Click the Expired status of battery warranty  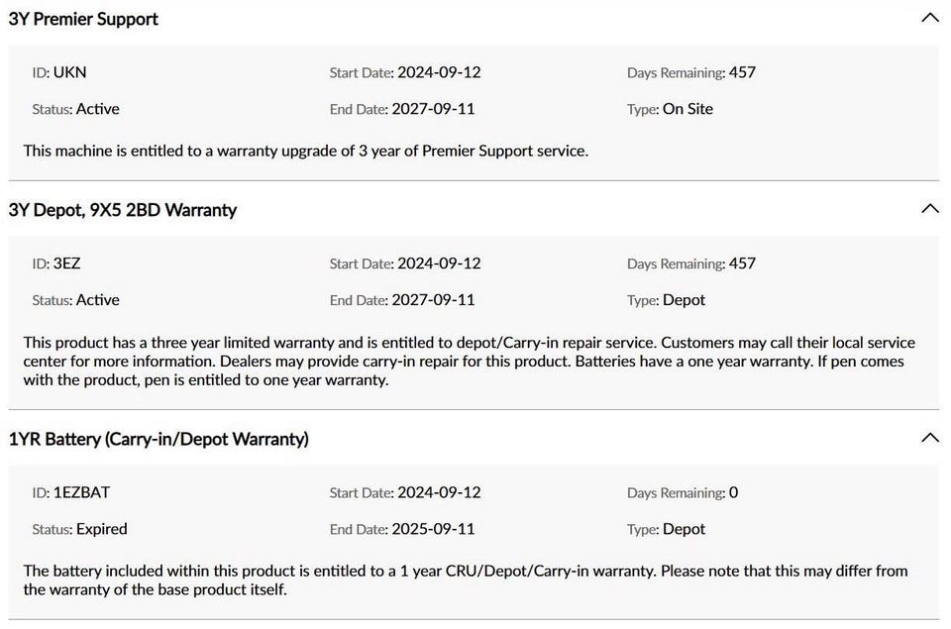(102, 529)
